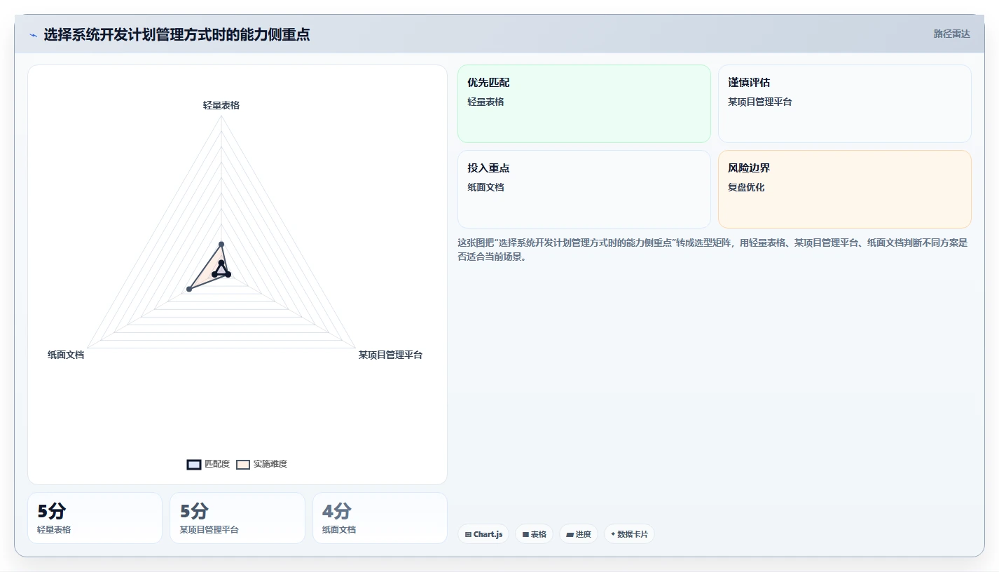The width and height of the screenshot is (999, 572).
Task: Click the 数据卡片 tag chip
Action: coord(629,534)
